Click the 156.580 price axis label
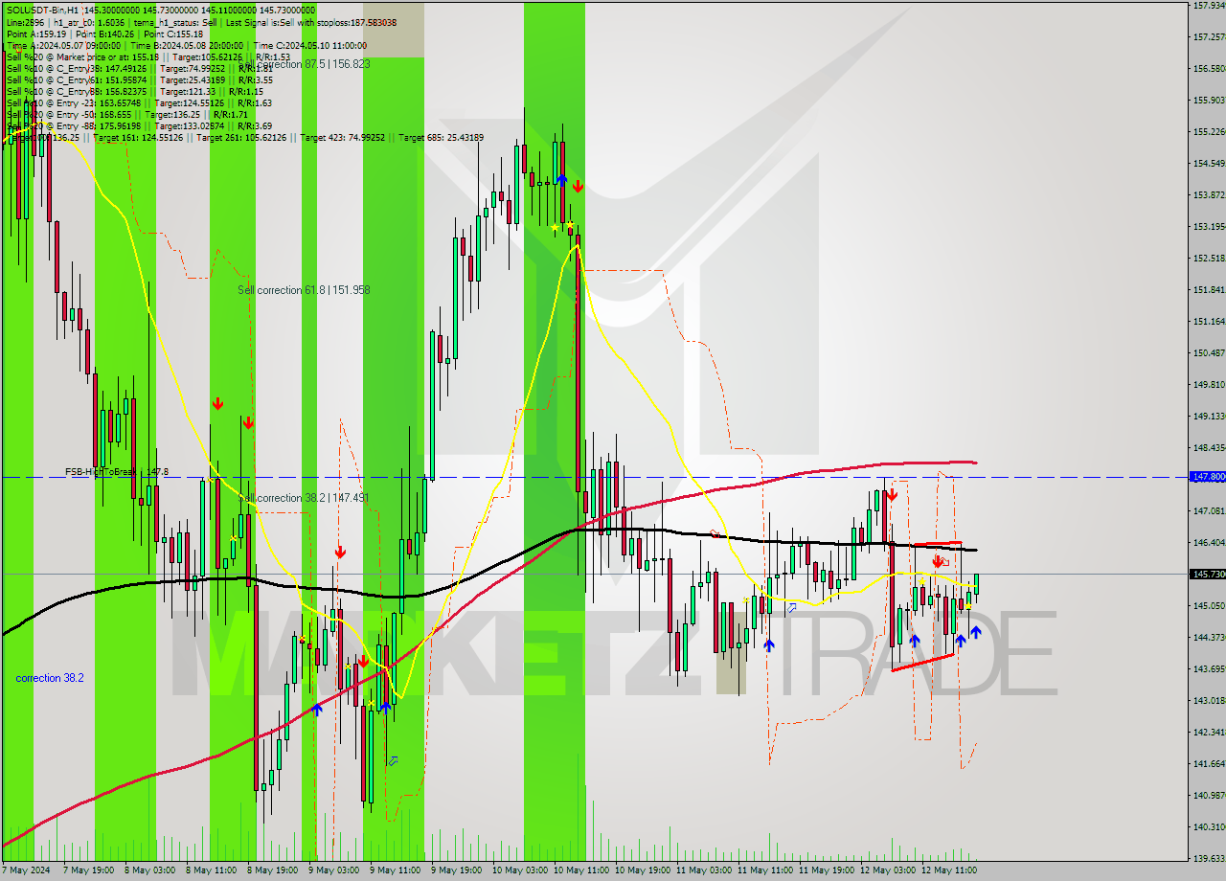The height and width of the screenshot is (881, 1226). pyautogui.click(x=1210, y=68)
